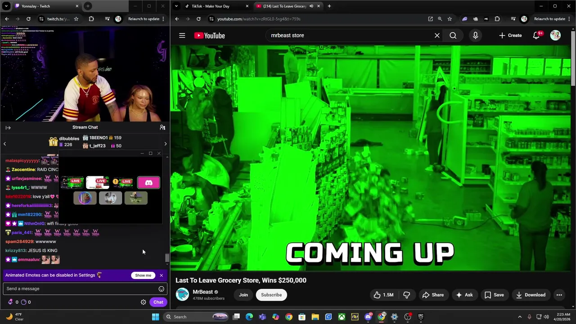Viewport: 576px width, 324px height.
Task: Click Relaunch to update in Twitch window
Action: 144,19
